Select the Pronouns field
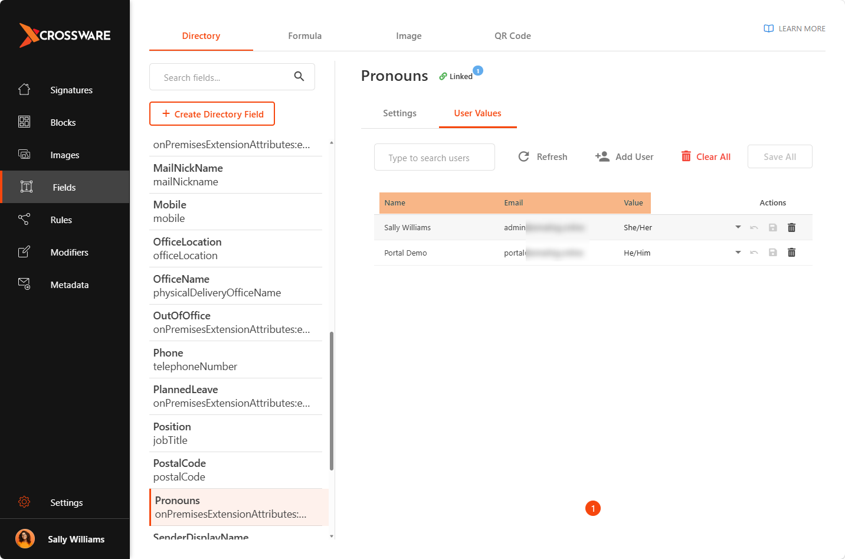Viewport: 845px width, 559px height. 239,507
